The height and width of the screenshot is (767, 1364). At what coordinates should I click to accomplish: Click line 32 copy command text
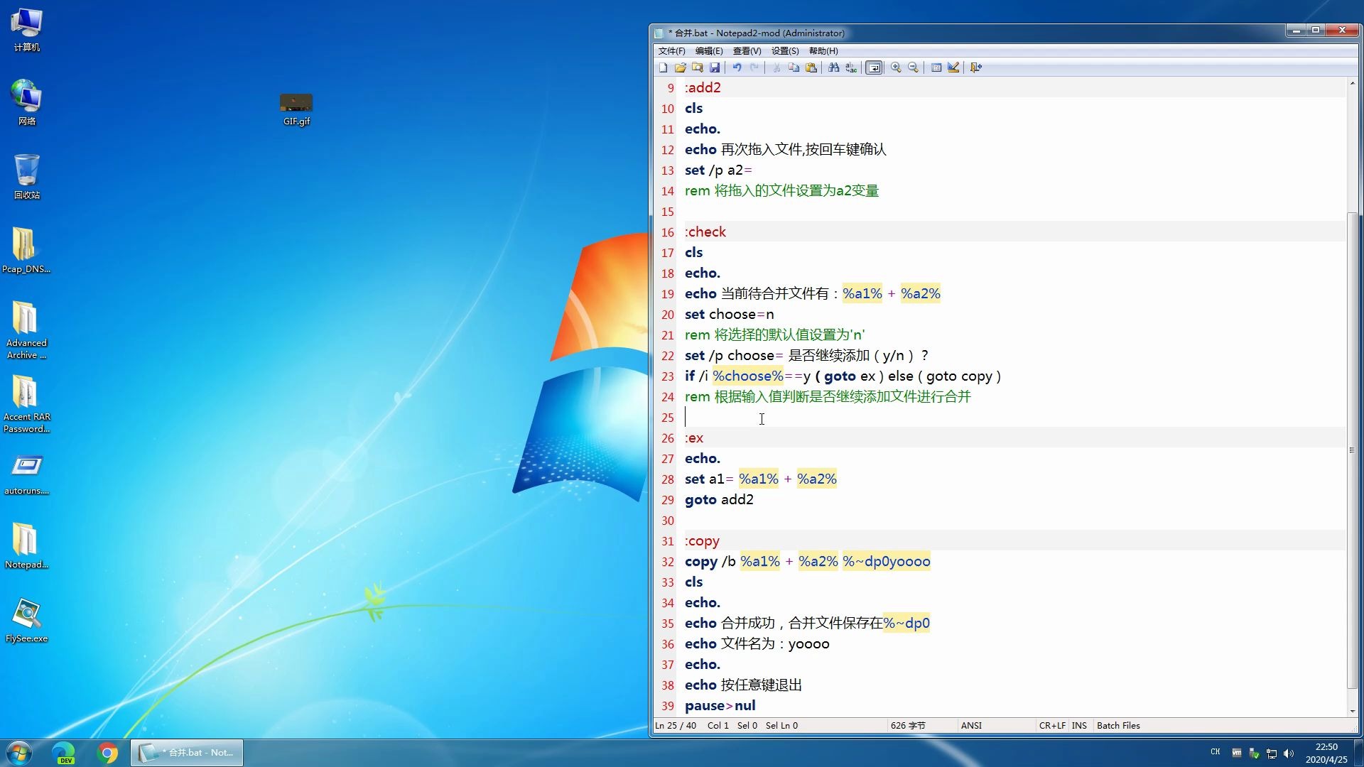point(808,561)
